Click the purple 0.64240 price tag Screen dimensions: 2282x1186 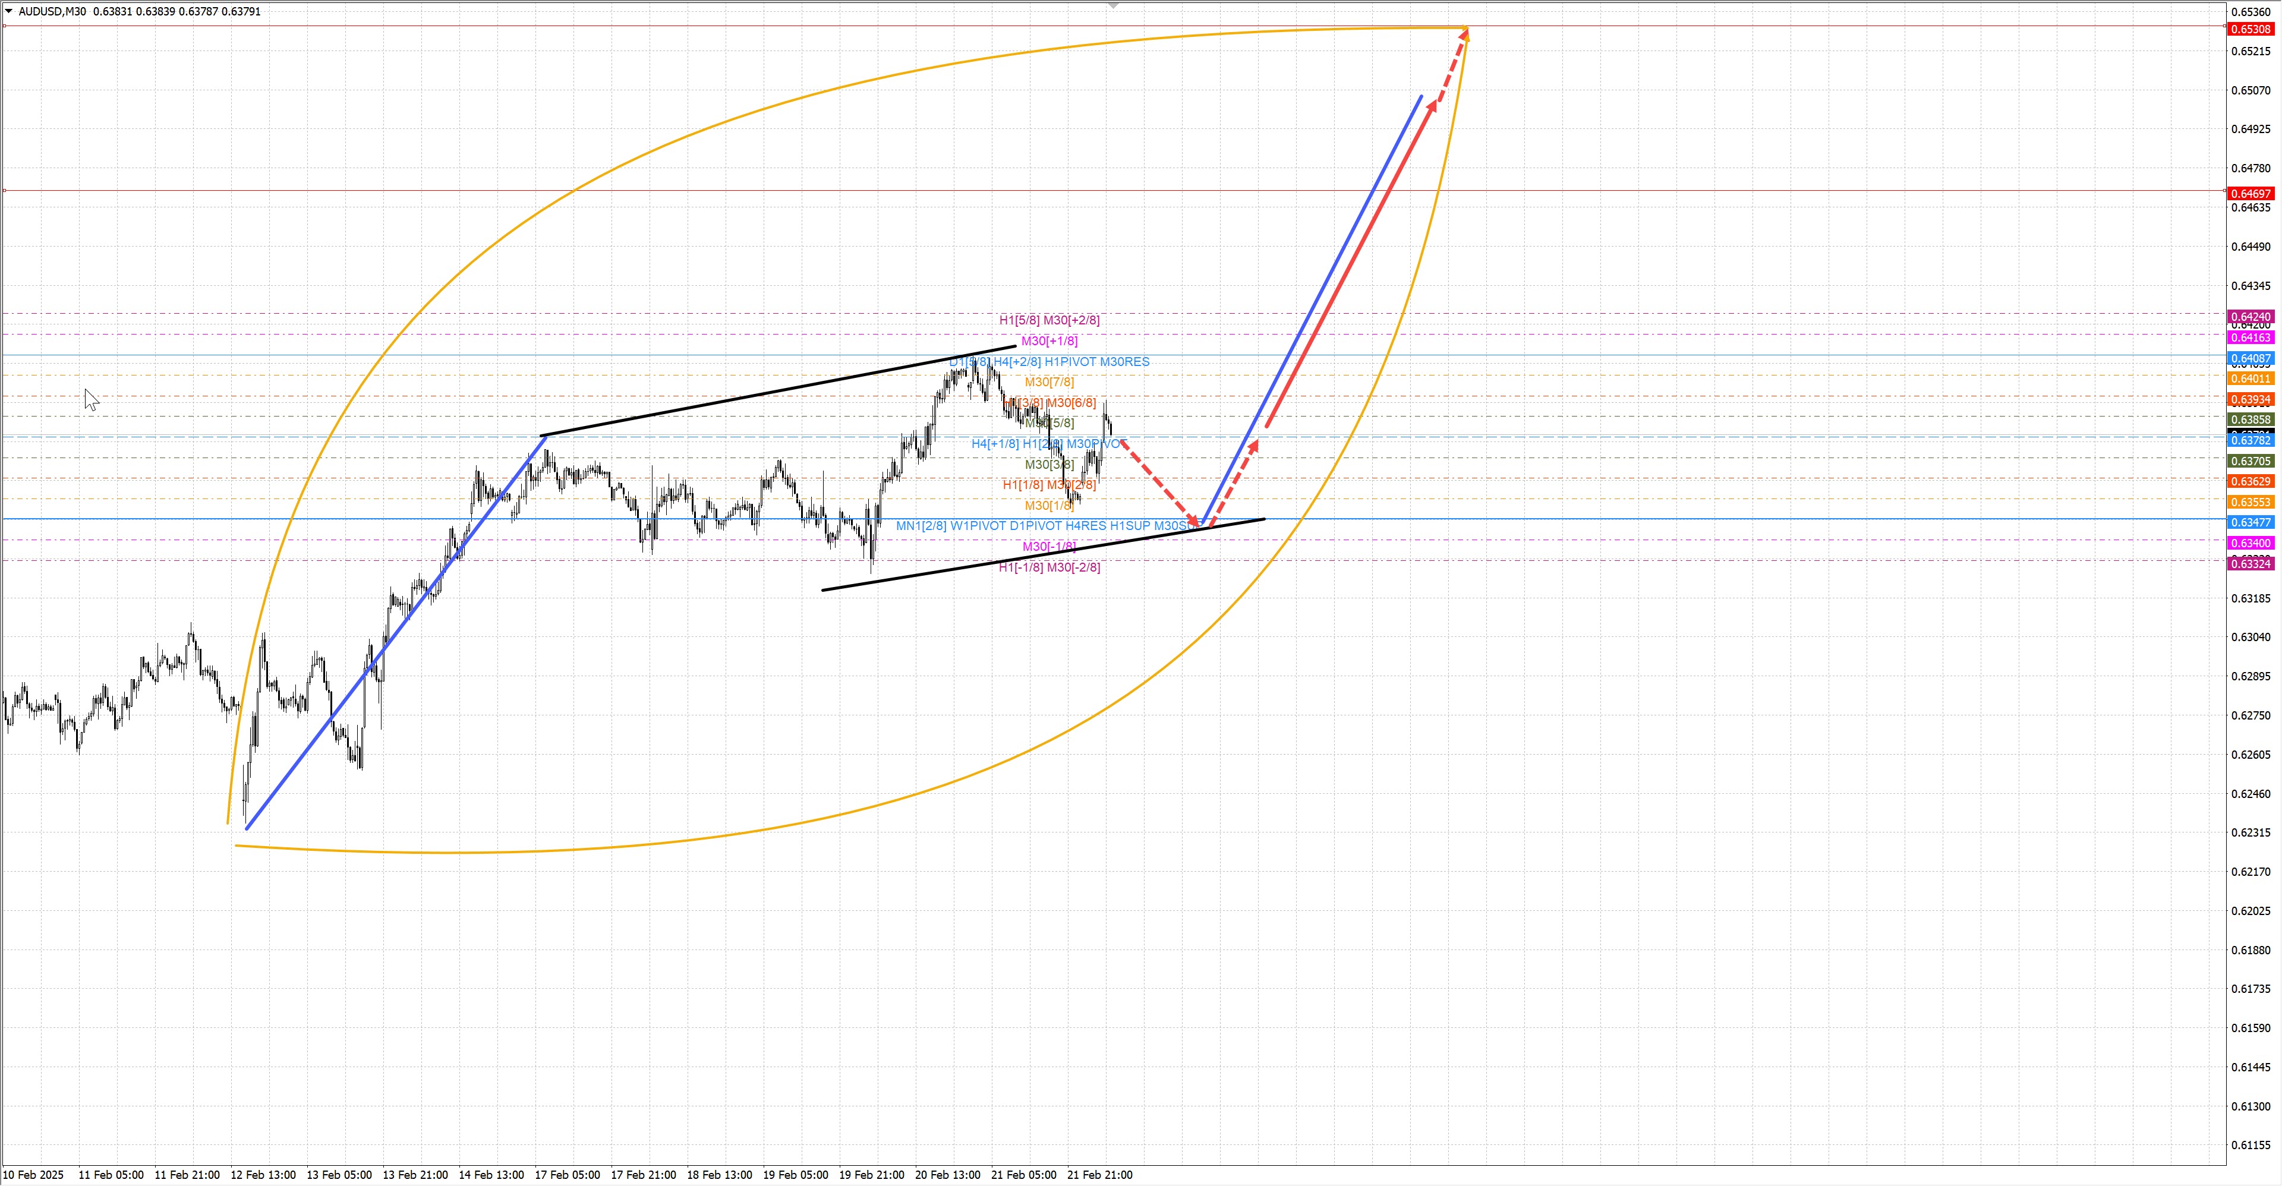click(2250, 317)
